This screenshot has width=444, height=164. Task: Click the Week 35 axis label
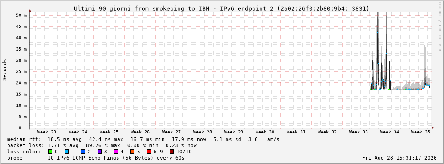420,132
